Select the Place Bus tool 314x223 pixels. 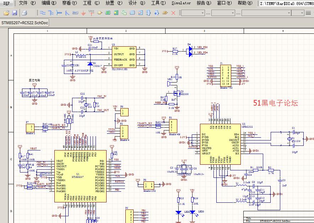point(50,13)
